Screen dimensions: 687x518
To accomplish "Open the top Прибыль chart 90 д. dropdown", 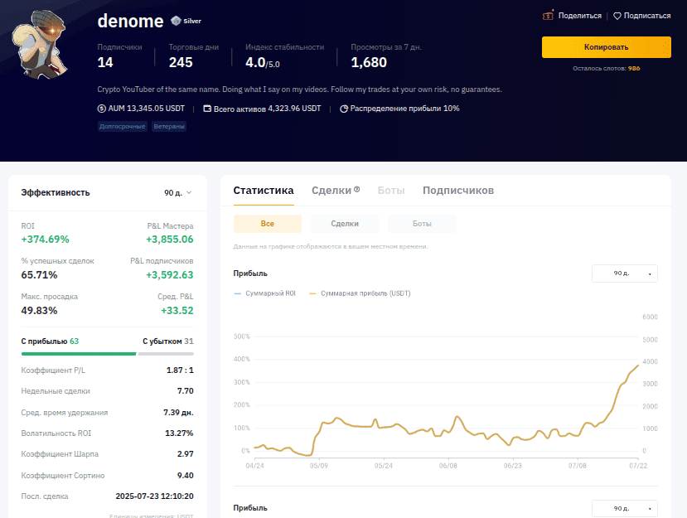I will [624, 274].
